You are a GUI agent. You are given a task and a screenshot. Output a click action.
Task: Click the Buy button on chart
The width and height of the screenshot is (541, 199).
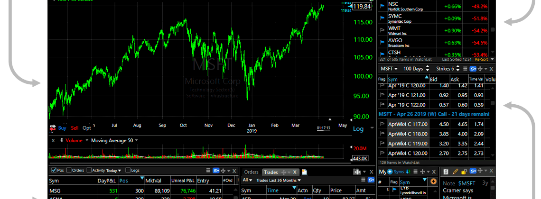click(x=62, y=128)
